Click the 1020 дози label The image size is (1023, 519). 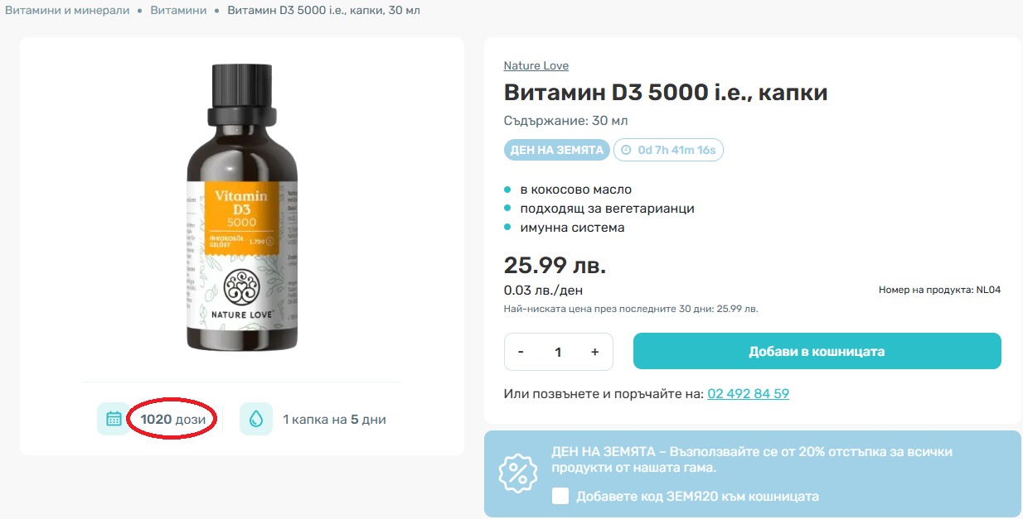point(172,419)
